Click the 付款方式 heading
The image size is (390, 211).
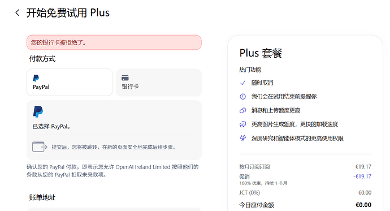[x=42, y=59]
